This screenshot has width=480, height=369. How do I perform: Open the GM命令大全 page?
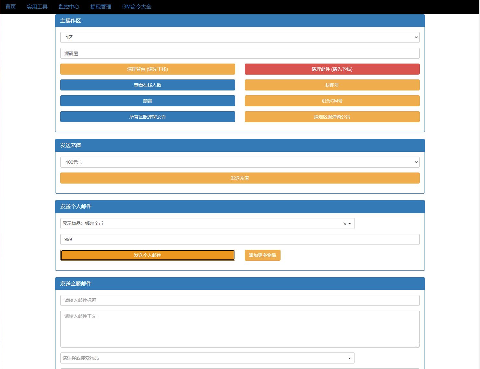pyautogui.click(x=137, y=7)
